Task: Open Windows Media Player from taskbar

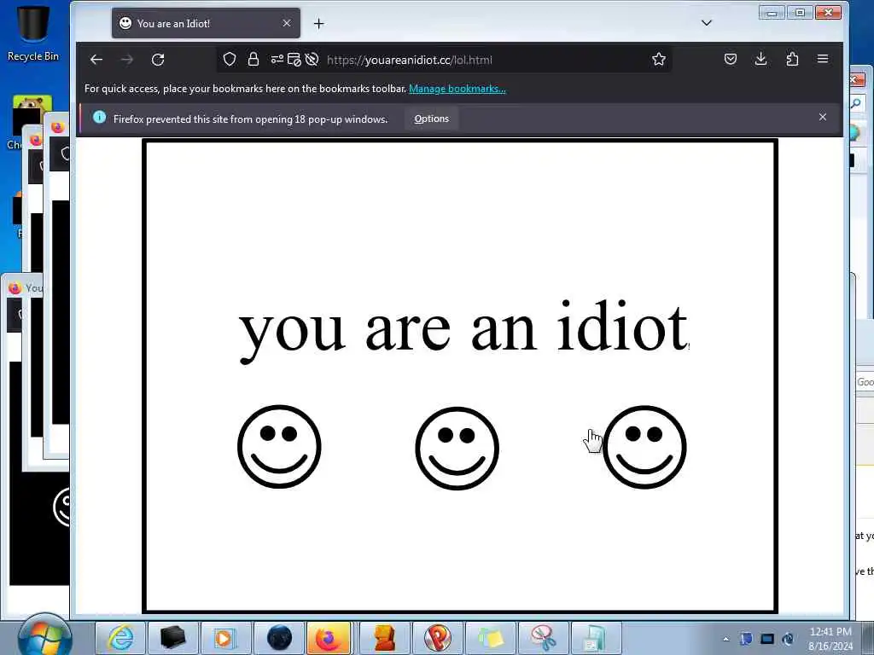Action: click(225, 638)
